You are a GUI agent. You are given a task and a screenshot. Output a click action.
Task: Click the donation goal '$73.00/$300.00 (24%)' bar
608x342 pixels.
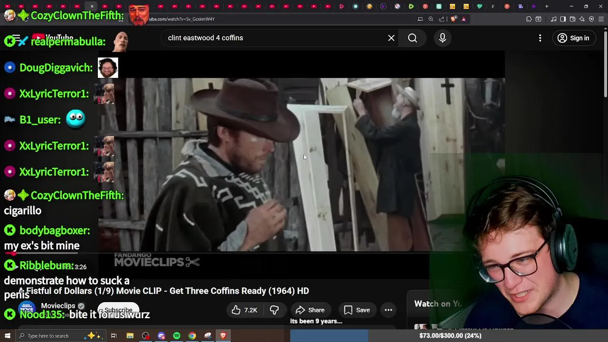[450, 336]
